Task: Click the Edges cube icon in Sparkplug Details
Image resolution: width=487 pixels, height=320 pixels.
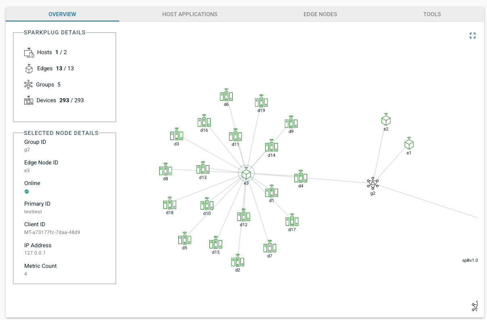Action: tap(29, 69)
